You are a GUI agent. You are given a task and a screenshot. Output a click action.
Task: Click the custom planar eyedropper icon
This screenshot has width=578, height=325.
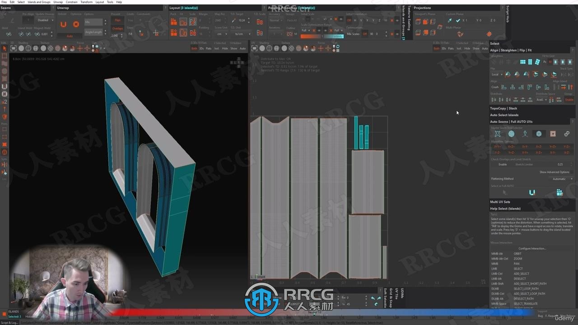tap(450, 20)
